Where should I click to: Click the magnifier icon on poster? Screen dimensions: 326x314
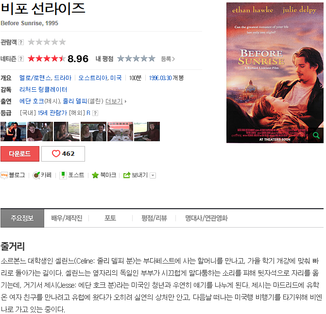tap(316, 135)
